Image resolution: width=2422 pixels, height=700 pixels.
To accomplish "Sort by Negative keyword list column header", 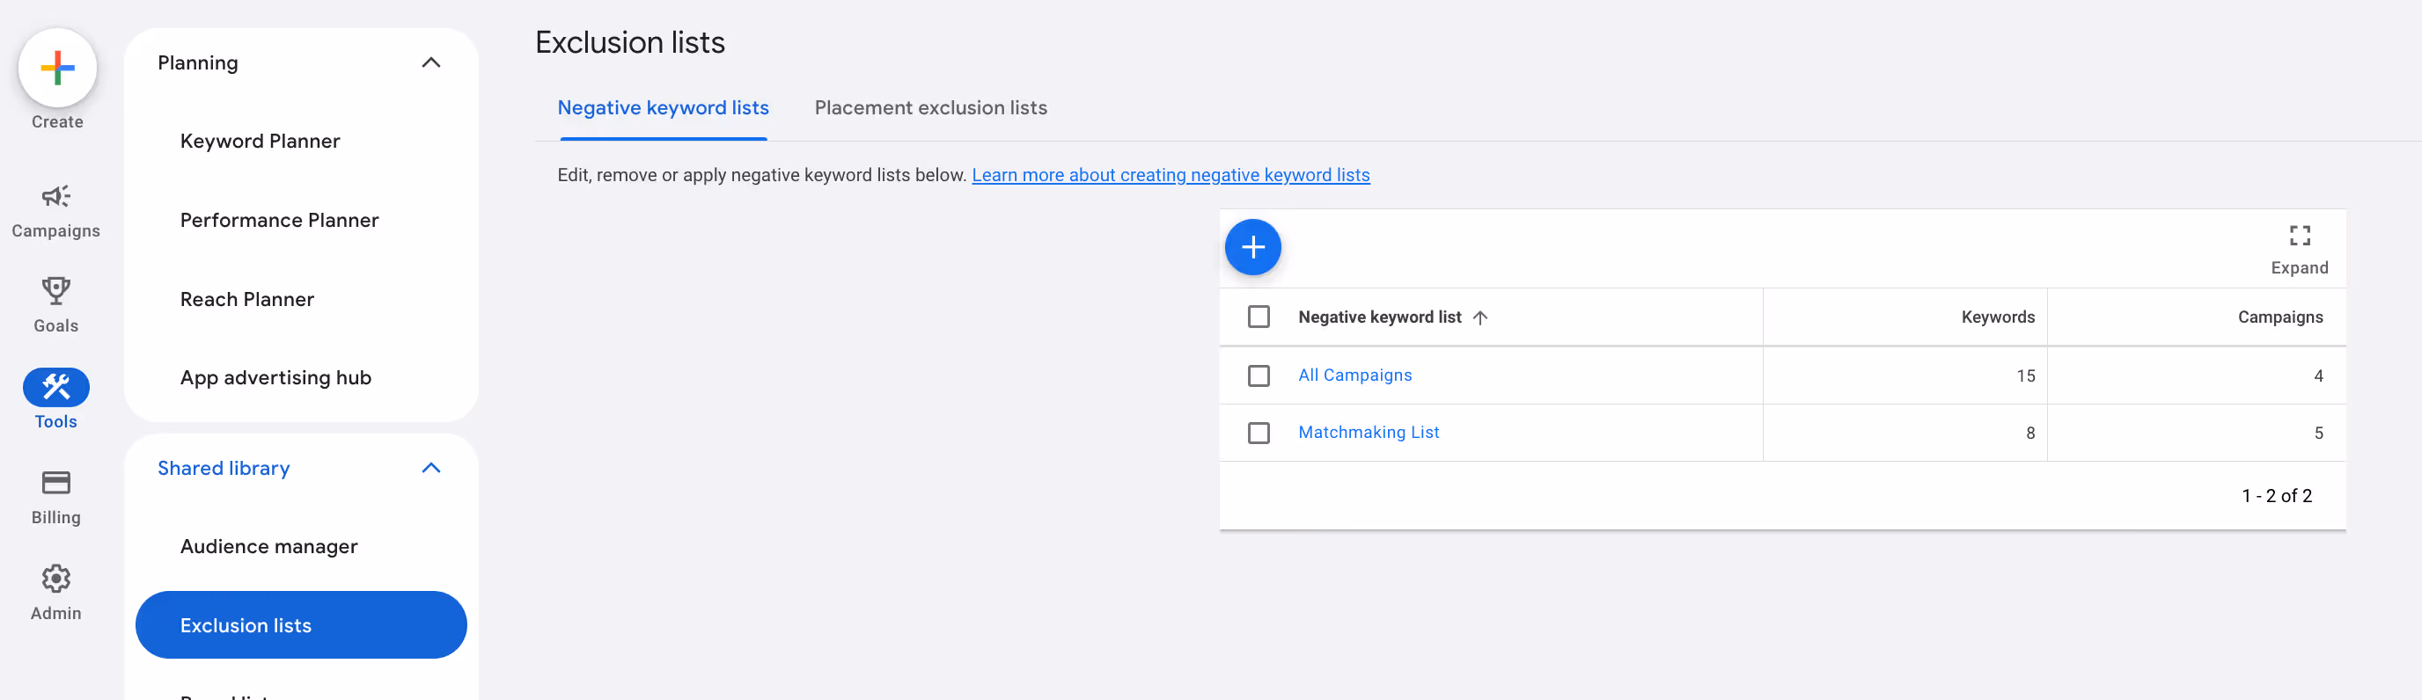I will pos(1379,317).
